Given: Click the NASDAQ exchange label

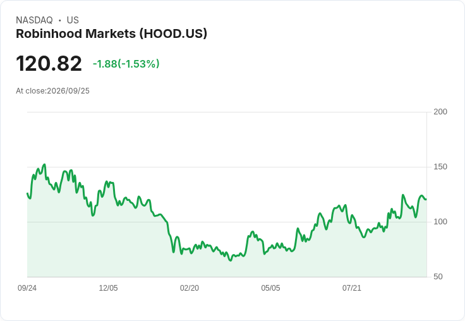Looking at the screenshot, I should tap(34, 20).
